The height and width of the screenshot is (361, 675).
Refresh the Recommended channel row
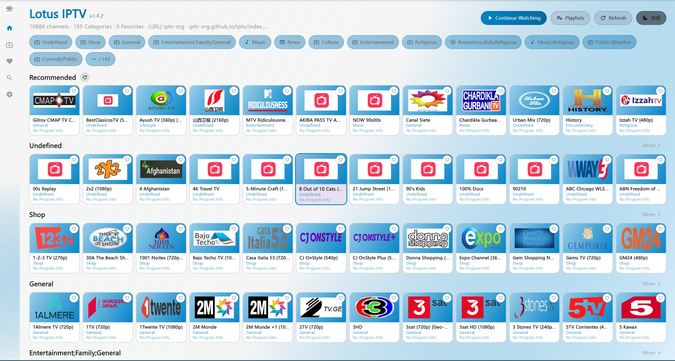coord(85,77)
